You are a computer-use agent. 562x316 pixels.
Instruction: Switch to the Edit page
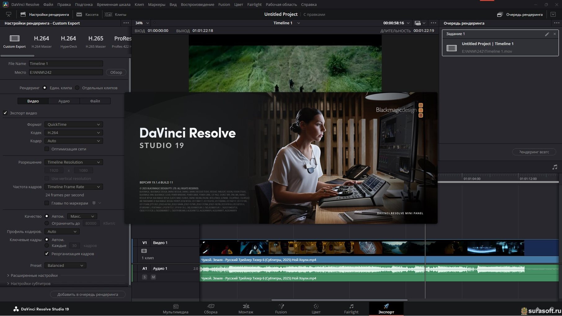point(246,309)
